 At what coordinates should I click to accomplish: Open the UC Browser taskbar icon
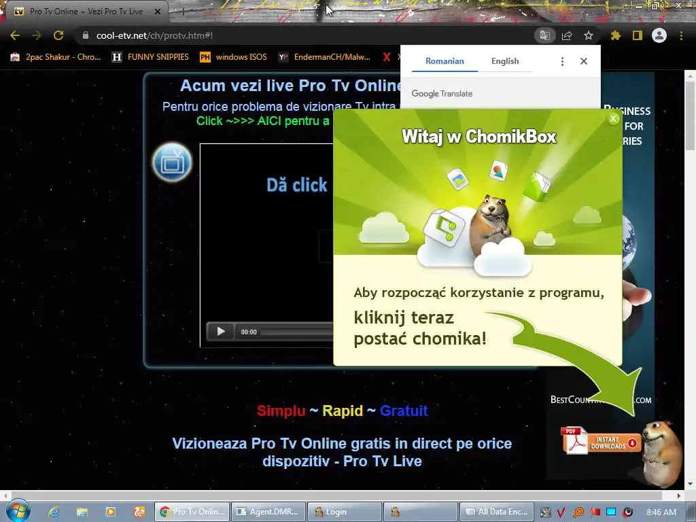[139, 512]
